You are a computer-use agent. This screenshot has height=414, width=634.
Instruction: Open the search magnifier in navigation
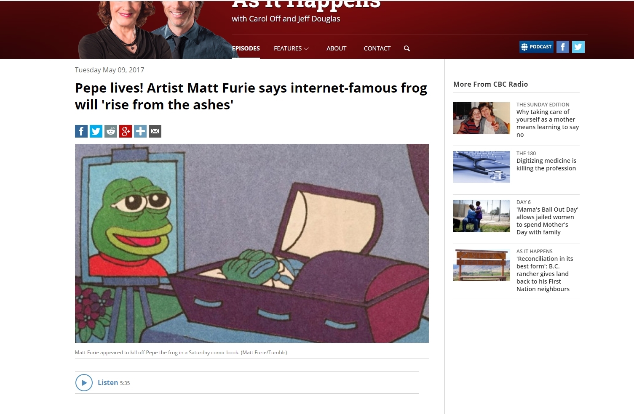407,48
